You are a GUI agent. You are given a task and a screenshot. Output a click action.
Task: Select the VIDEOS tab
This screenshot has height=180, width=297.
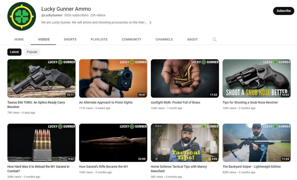point(43,39)
